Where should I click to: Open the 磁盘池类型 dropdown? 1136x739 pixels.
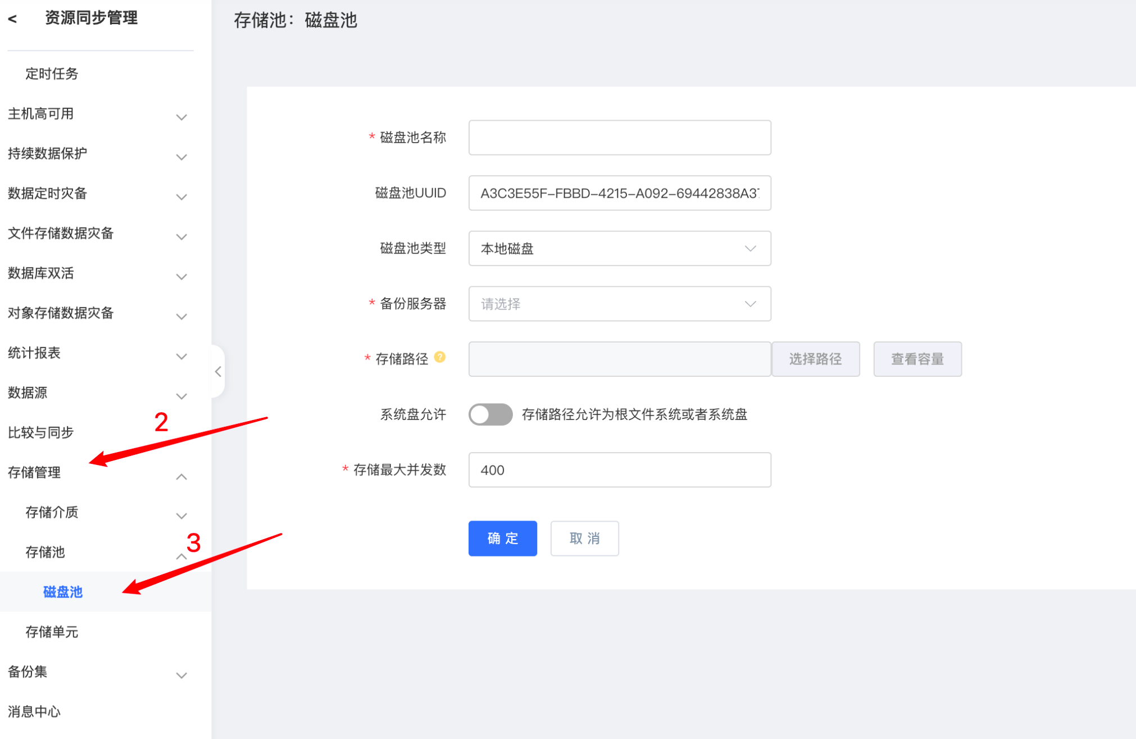pyautogui.click(x=619, y=248)
